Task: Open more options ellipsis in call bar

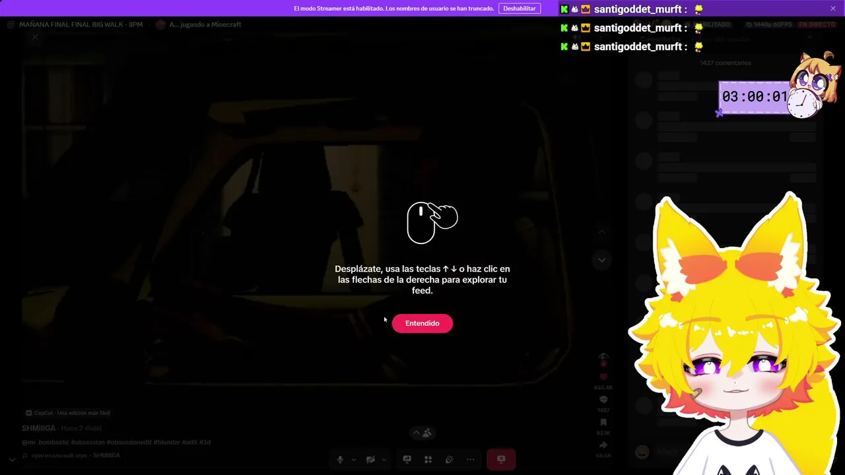Action: pyautogui.click(x=470, y=459)
